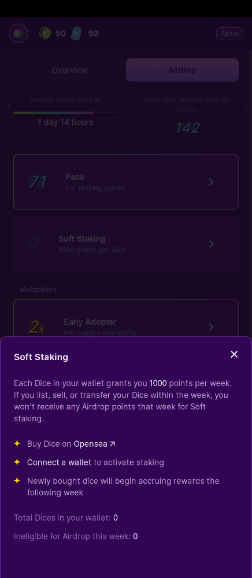Click the star bullet beside Connect a wallet
Screen dimensions: 252x578
[17, 462]
